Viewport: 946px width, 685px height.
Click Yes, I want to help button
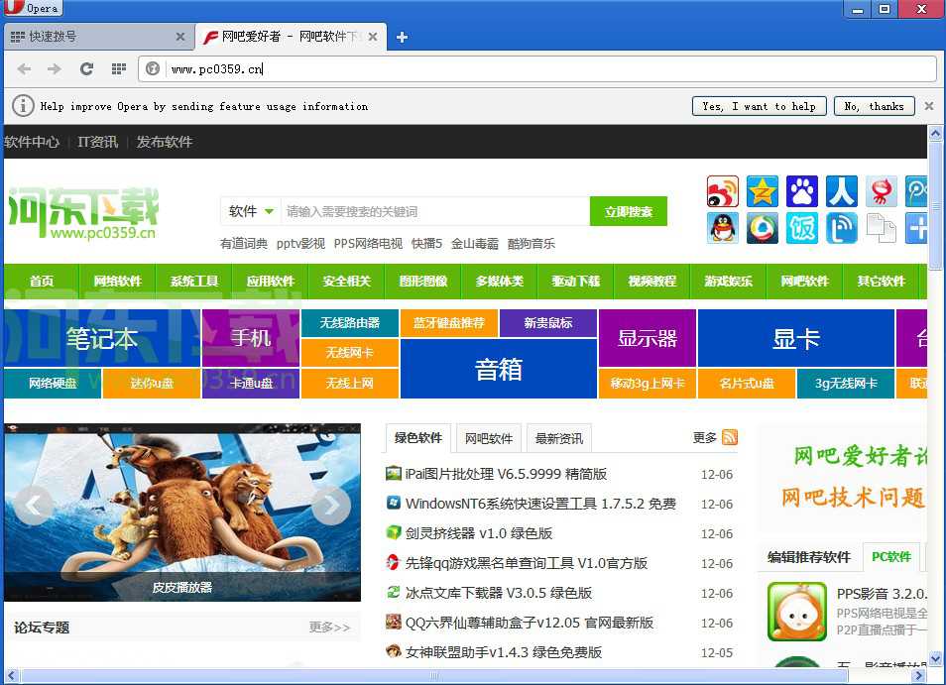(x=759, y=105)
